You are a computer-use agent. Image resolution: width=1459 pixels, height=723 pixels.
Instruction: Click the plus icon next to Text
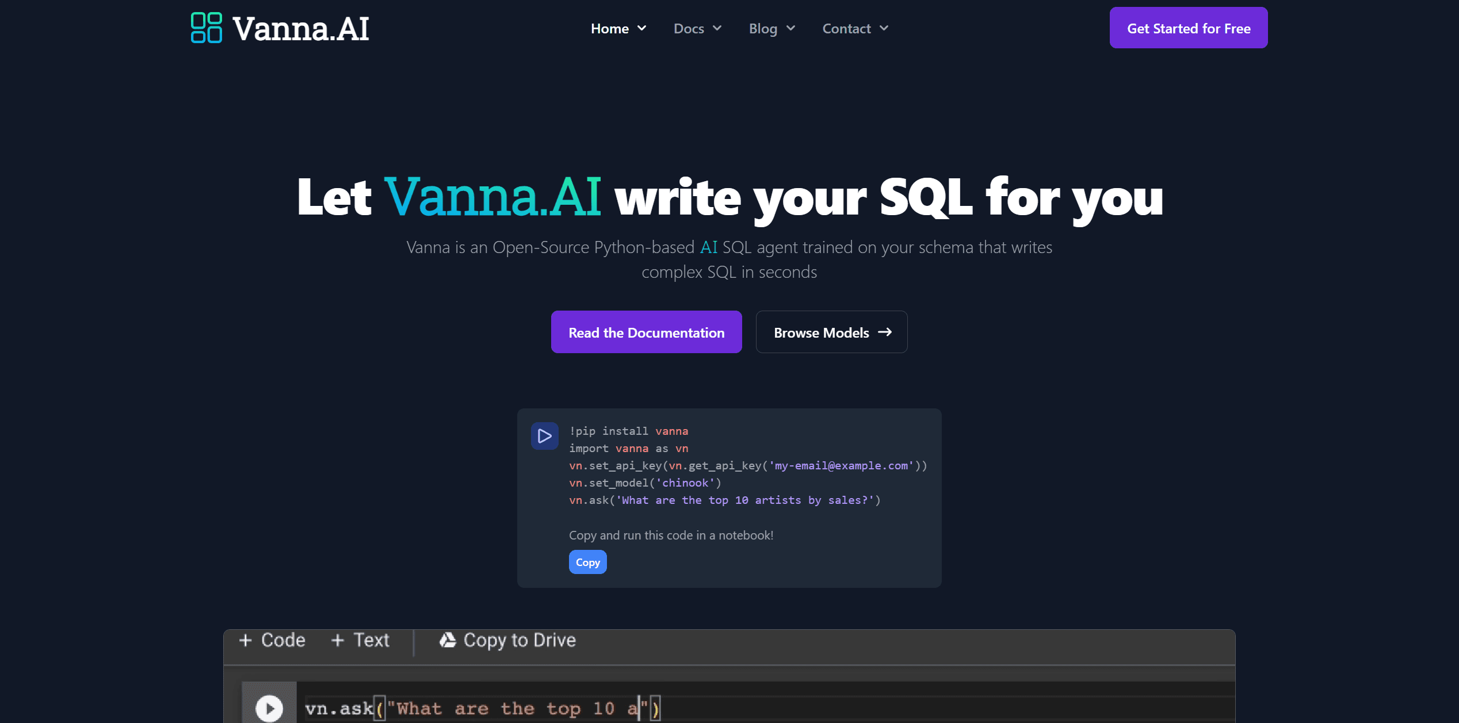(338, 640)
